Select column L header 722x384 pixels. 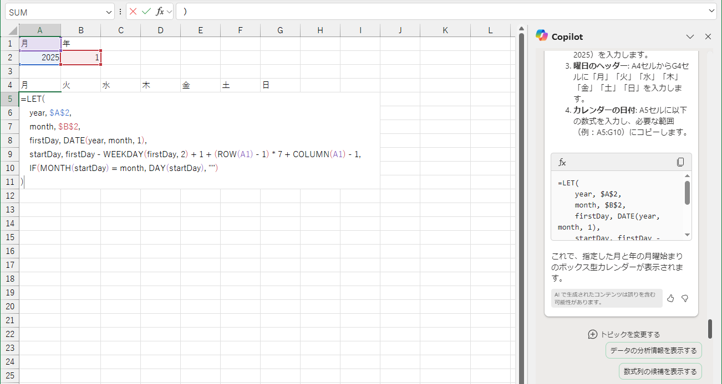490,30
